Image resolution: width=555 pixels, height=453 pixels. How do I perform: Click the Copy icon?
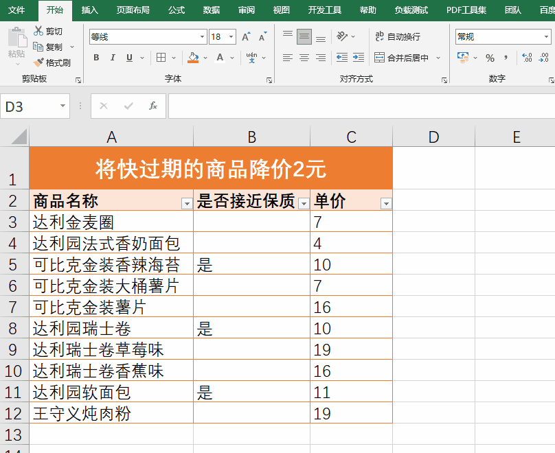tap(38, 46)
